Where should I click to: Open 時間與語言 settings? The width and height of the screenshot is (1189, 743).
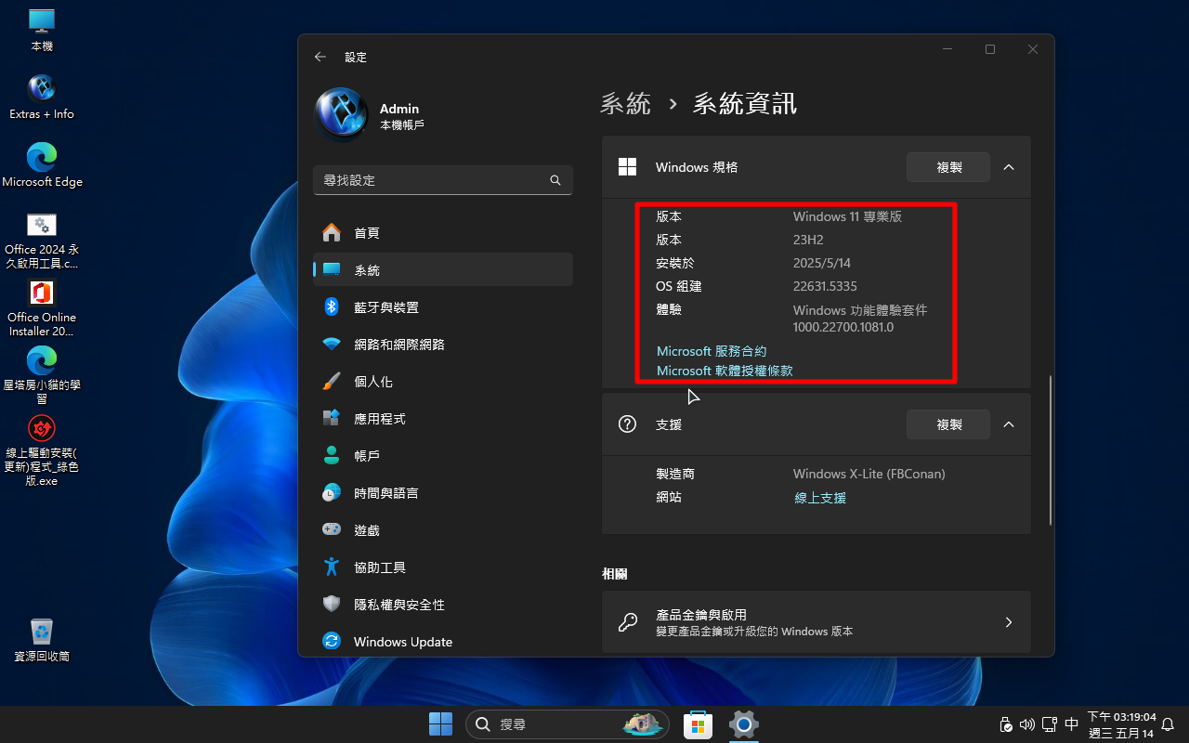pyautogui.click(x=443, y=493)
